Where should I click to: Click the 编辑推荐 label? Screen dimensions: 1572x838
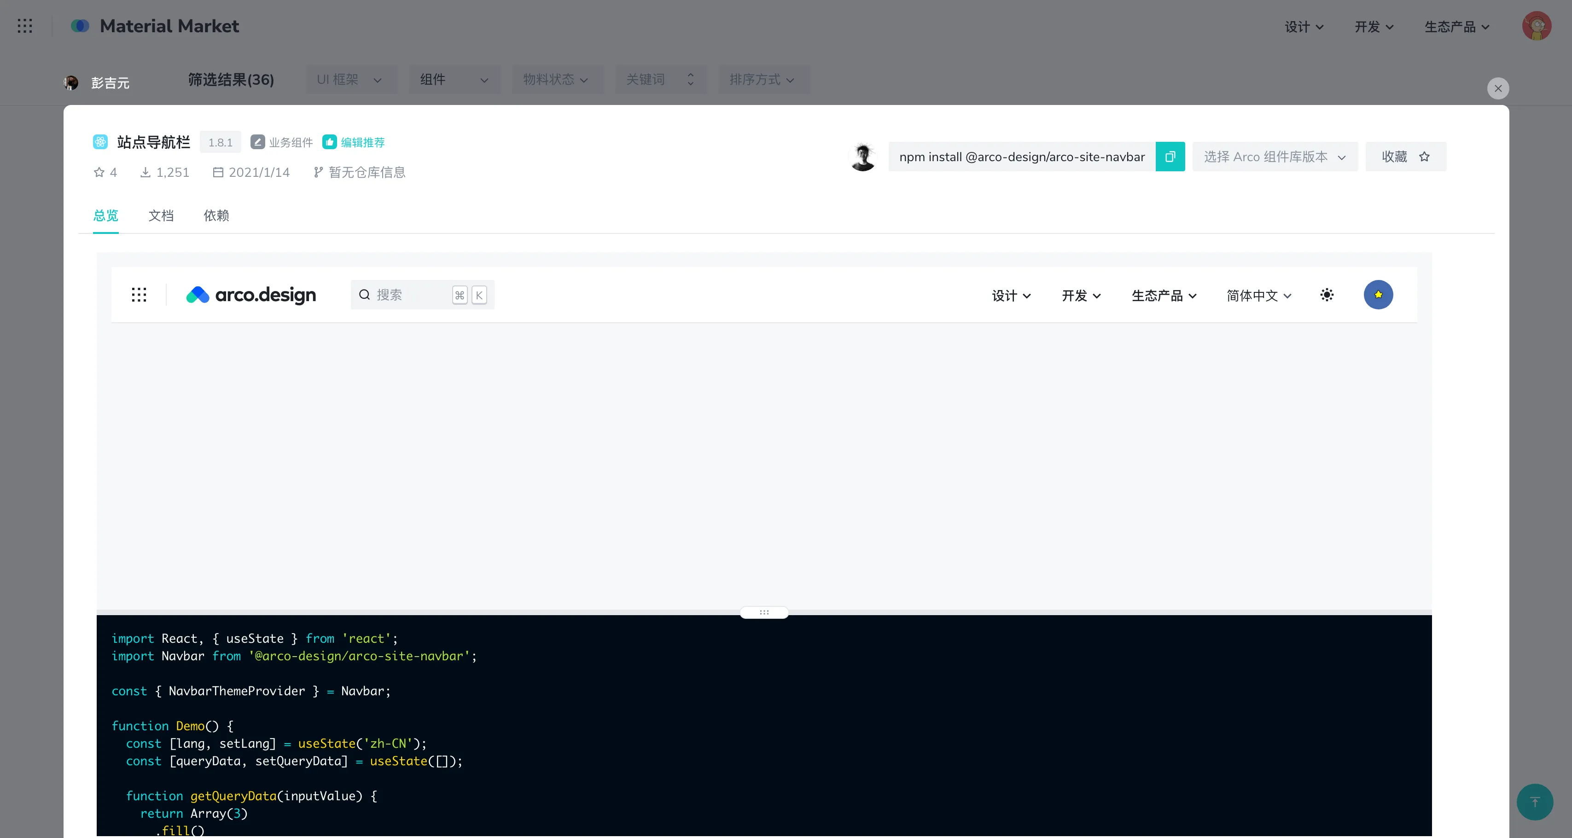[362, 142]
